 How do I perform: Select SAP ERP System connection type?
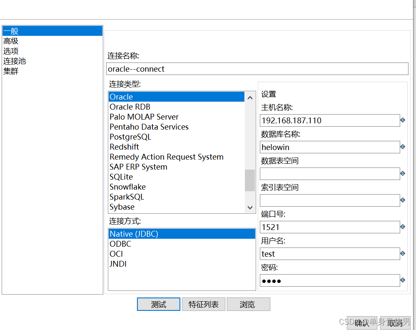click(x=177, y=167)
